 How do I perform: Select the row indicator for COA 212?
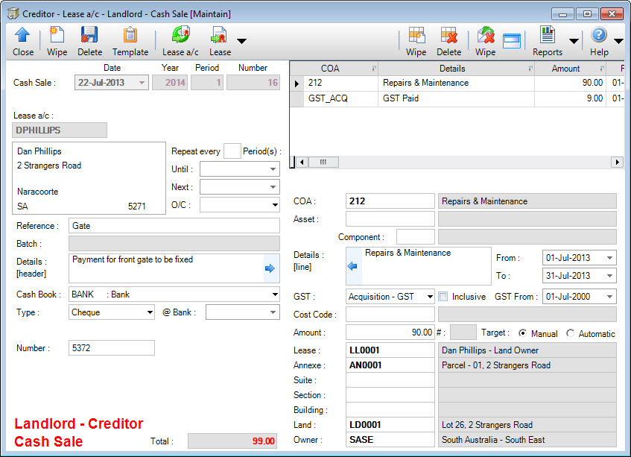297,83
